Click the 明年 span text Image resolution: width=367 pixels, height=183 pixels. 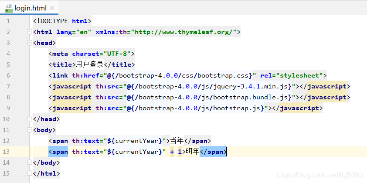point(193,152)
